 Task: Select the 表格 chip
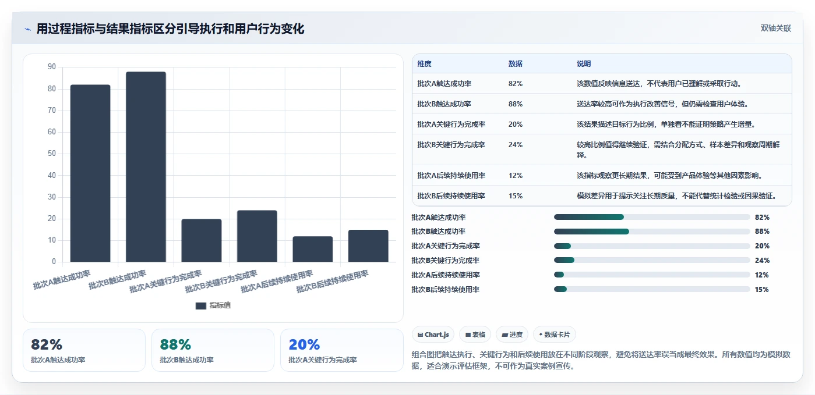click(475, 334)
